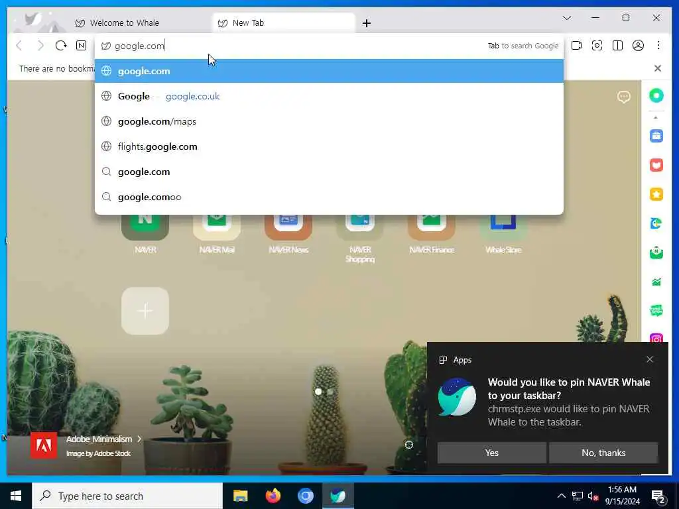Open the chat bubble feedback icon
This screenshot has width=679, height=509.
click(623, 97)
